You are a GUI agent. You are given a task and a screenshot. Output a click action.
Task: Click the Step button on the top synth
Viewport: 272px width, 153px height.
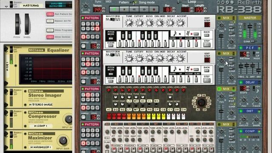coord(207,45)
